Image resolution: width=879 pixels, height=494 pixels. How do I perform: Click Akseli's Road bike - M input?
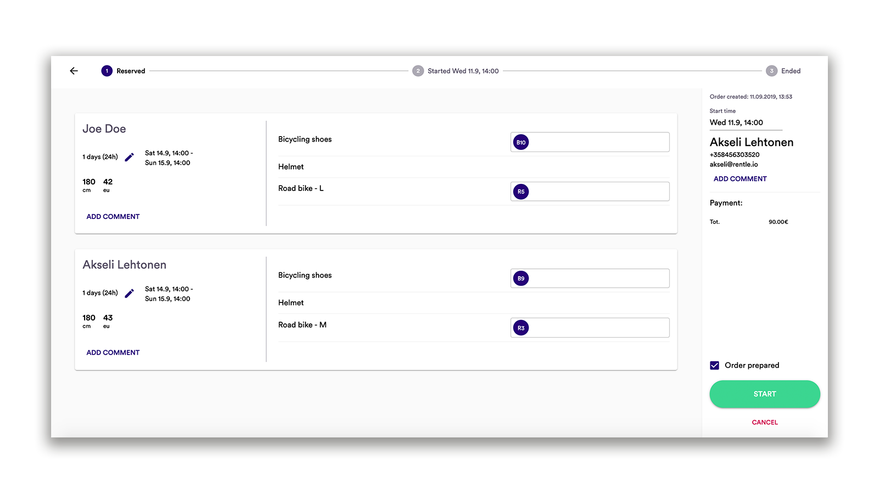coord(599,328)
